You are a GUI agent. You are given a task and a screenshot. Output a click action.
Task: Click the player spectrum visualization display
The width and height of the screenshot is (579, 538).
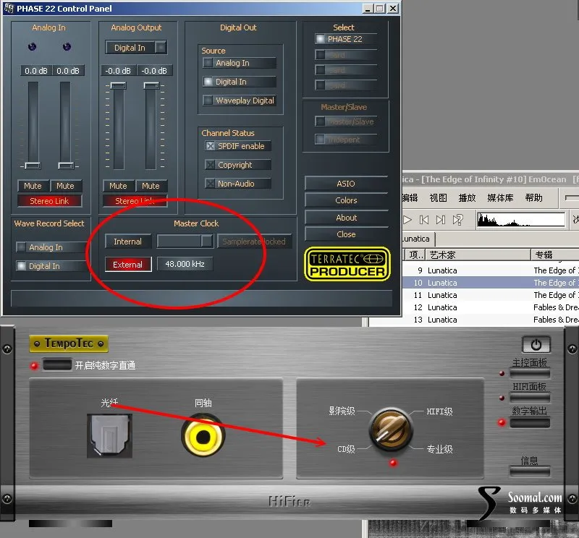coord(521,220)
